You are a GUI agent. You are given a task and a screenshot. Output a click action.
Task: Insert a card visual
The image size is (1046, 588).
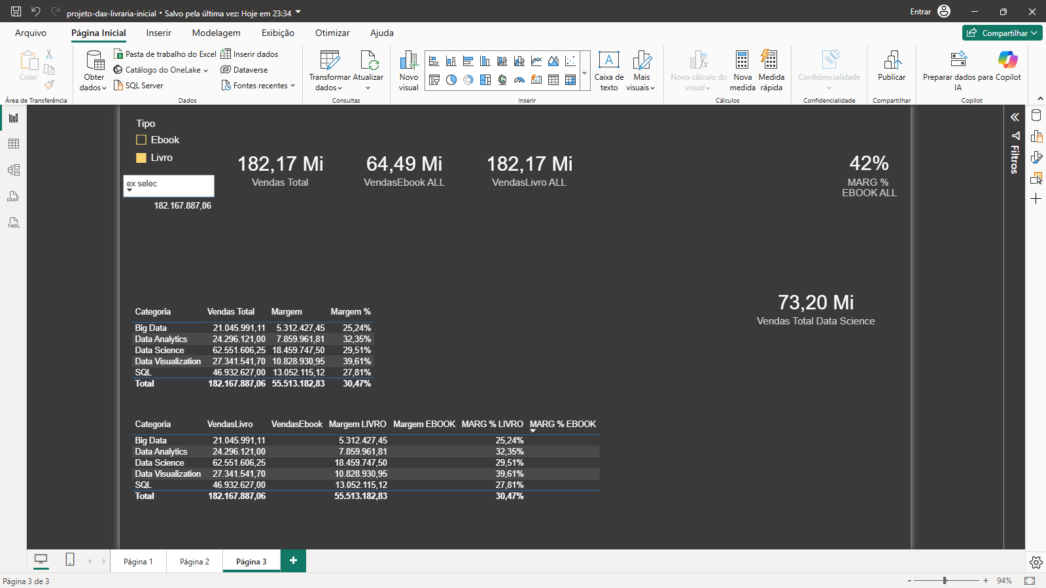(536, 80)
